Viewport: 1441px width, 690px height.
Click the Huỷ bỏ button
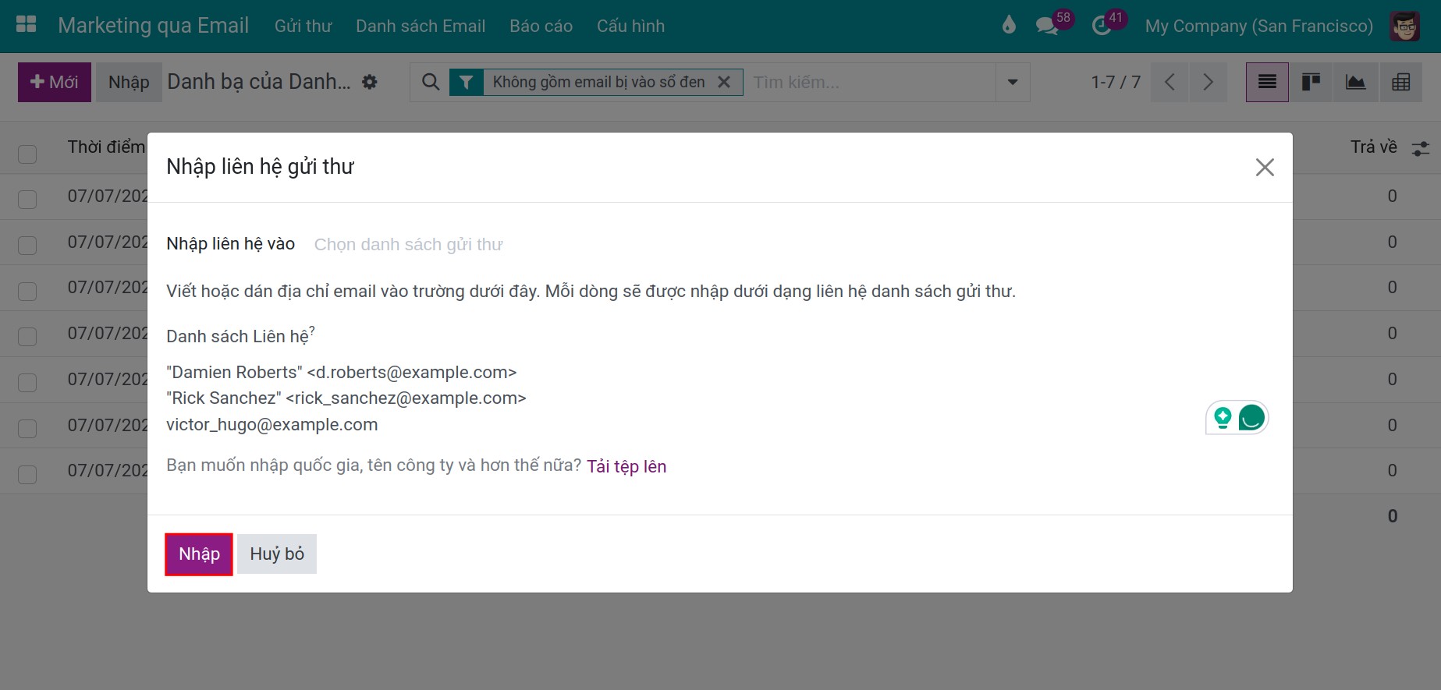coord(277,554)
